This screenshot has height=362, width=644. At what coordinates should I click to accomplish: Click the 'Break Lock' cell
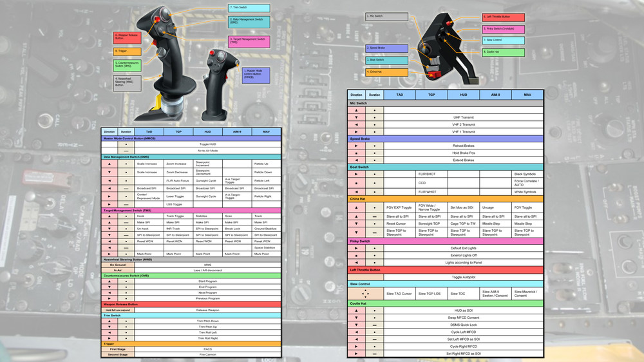[x=237, y=229]
